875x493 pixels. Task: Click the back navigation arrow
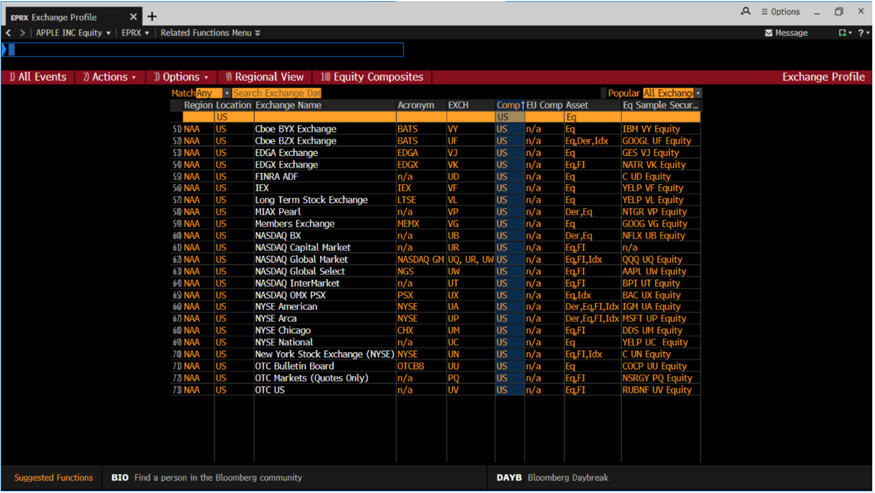point(8,33)
